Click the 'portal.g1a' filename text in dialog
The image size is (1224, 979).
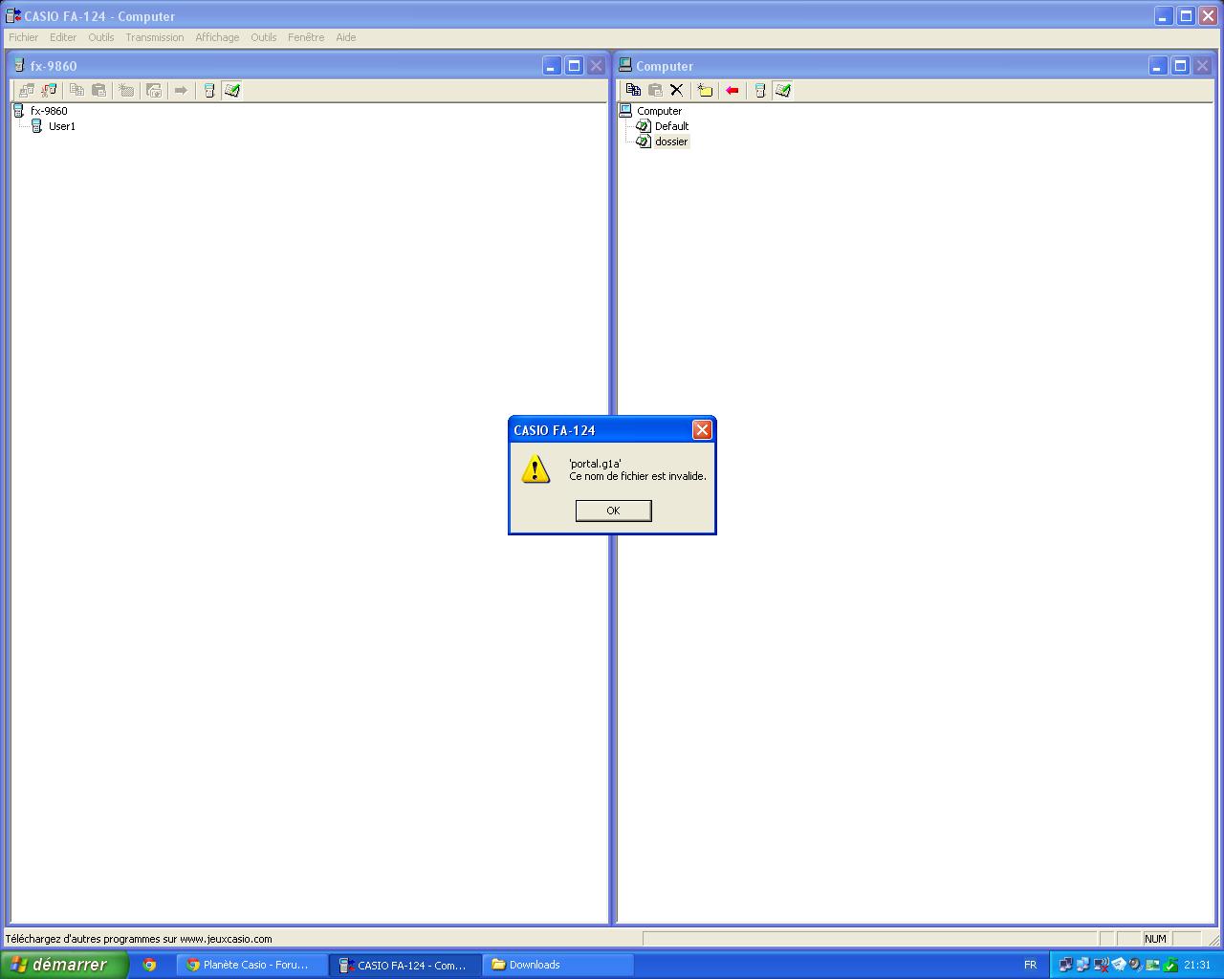595,464
